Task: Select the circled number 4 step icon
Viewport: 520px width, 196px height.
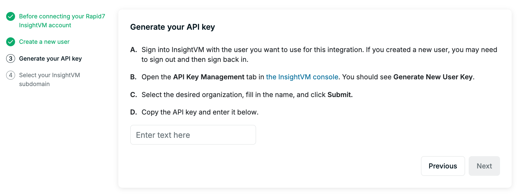Action: tap(11, 75)
